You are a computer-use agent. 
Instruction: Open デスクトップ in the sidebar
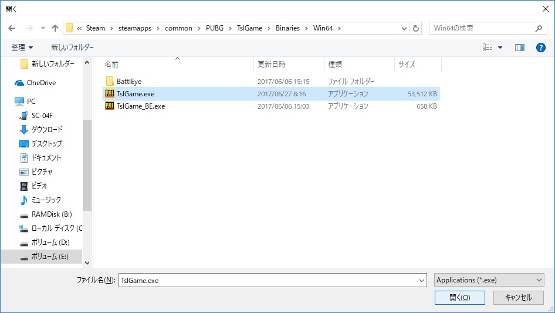point(47,143)
